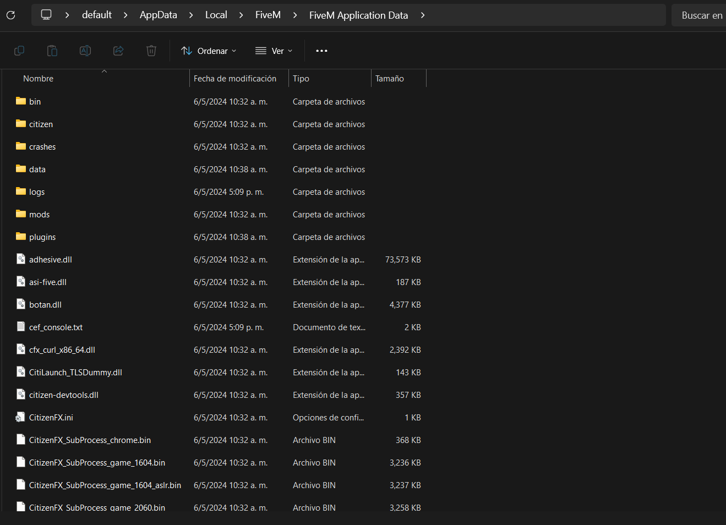Navigate to FiveM in the breadcrumb
726x525 pixels.
click(268, 15)
